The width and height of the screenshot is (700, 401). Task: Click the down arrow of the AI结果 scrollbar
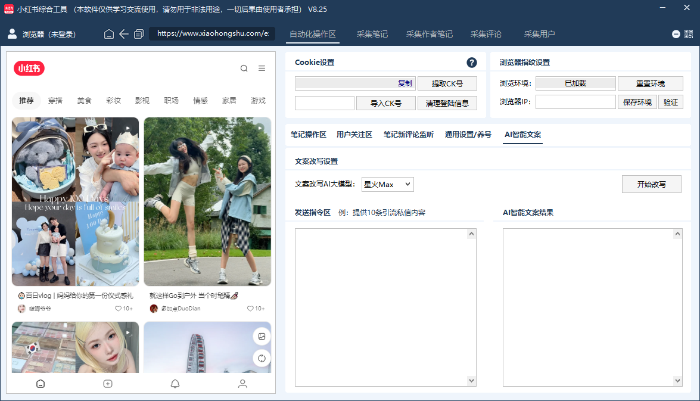pos(677,380)
